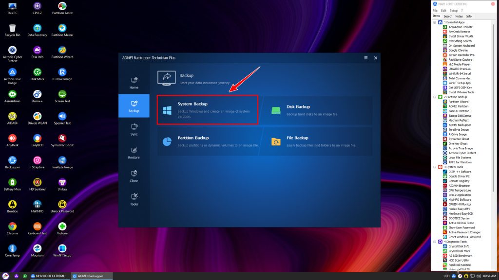Open File menu in NHV BOOT EXTREME
The width and height of the screenshot is (499, 280).
click(x=435, y=11)
